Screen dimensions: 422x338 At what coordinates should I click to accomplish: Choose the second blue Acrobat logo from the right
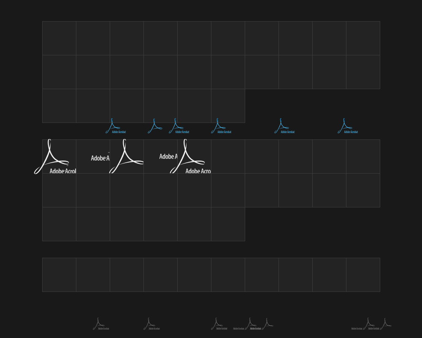coord(284,126)
